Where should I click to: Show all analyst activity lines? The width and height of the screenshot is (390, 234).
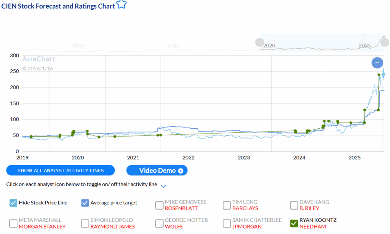click(61, 170)
